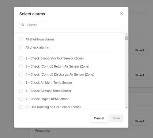Click the search magnifier icon
Image resolution: width=153 pixels, height=138 pixels.
pyautogui.click(x=23, y=25)
